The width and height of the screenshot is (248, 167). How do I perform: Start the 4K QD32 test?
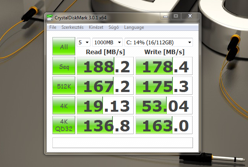point(64,125)
